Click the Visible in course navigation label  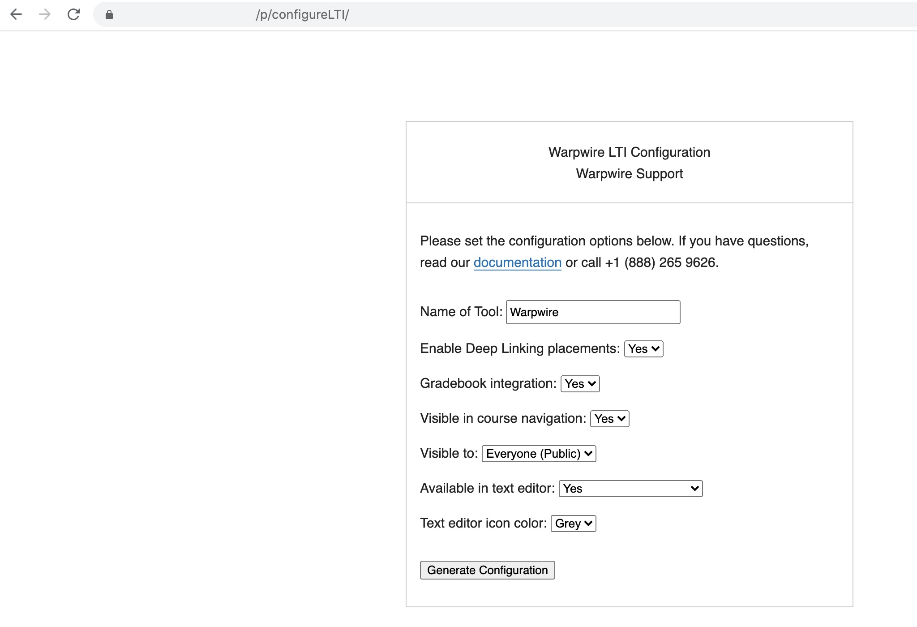click(503, 418)
